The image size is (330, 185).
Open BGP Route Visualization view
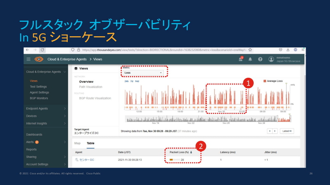point(95,98)
